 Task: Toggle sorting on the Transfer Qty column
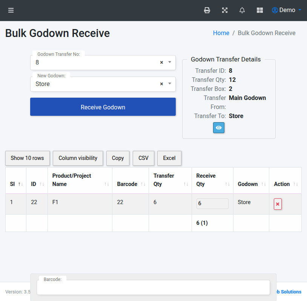click(186, 184)
